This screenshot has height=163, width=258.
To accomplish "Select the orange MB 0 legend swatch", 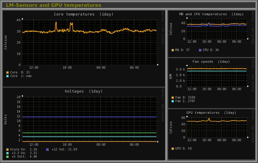I will 173,50.
